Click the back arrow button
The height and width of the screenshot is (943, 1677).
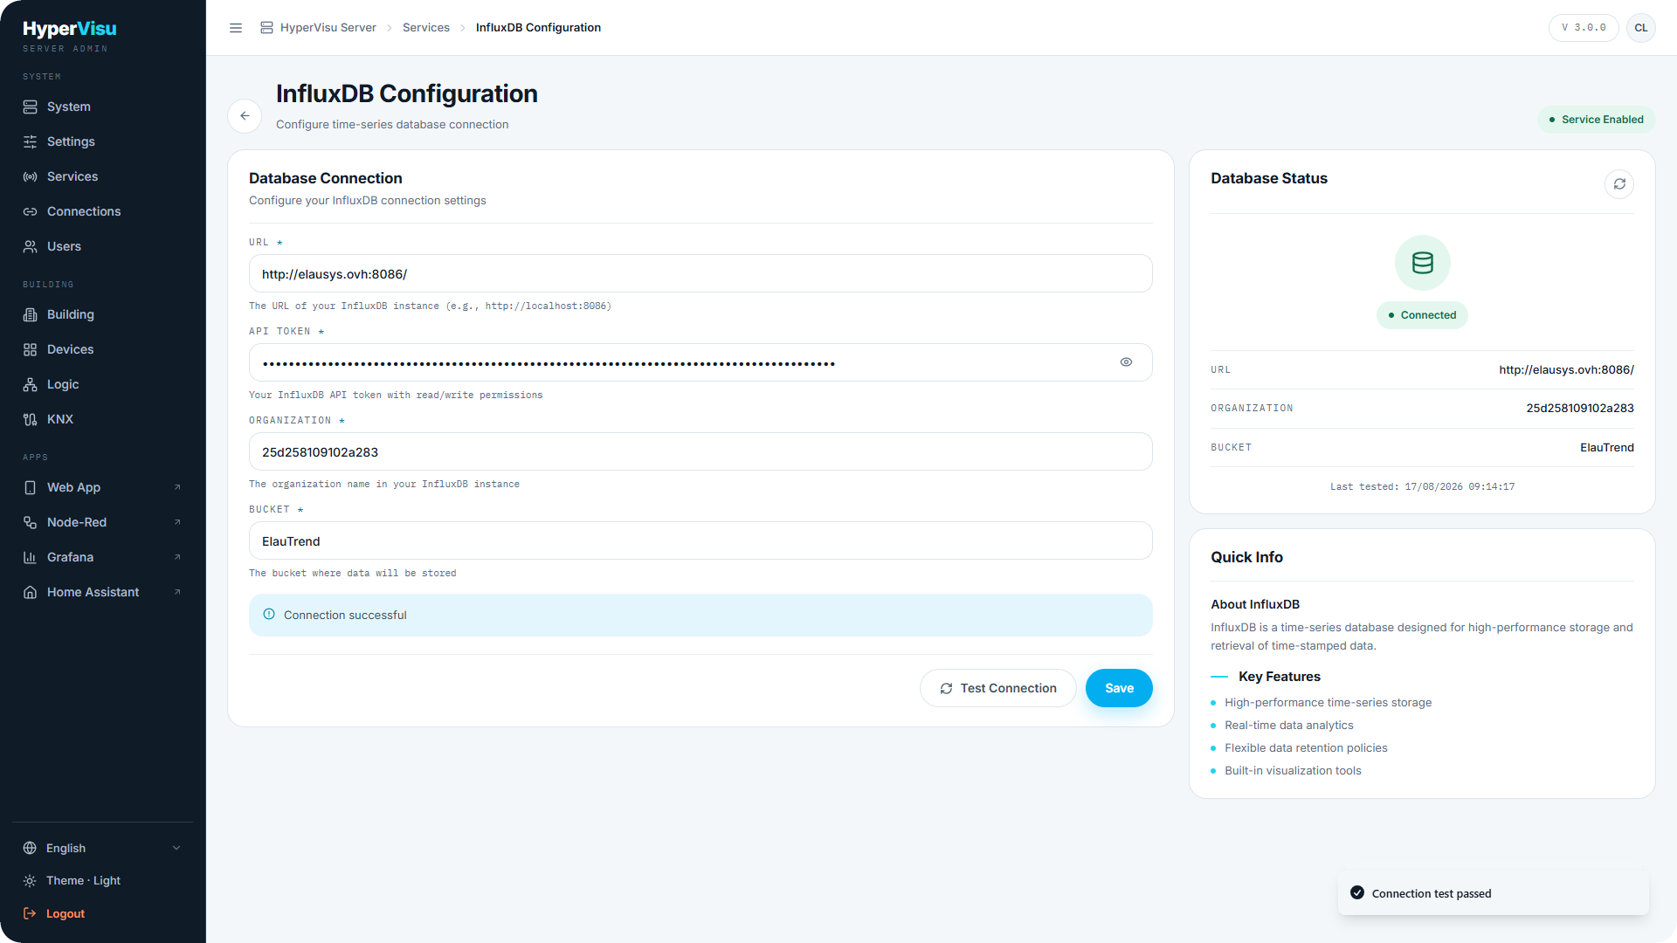point(245,116)
